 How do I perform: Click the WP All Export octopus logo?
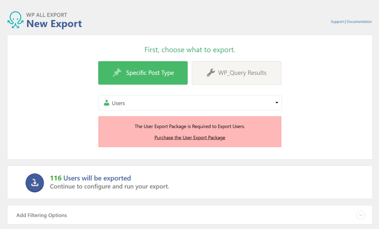coord(16,20)
